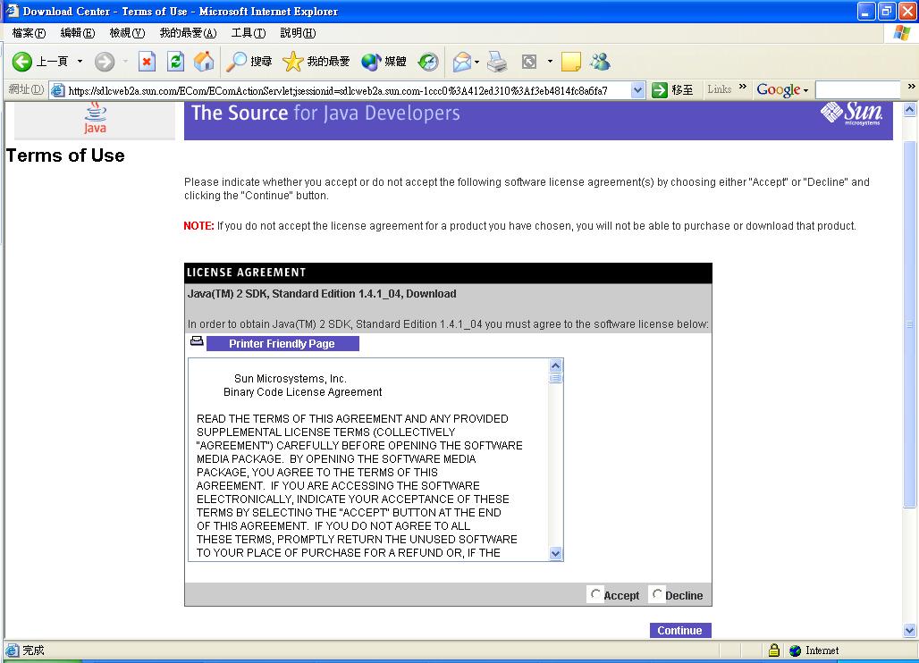This screenshot has width=919, height=663.
Task: Select the Accept radio button
Action: coord(595,594)
